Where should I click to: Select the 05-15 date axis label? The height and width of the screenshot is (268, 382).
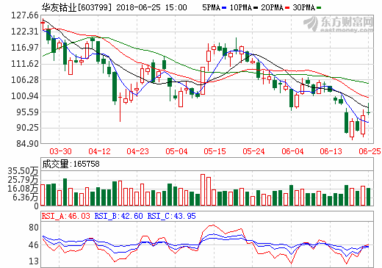pos(215,151)
